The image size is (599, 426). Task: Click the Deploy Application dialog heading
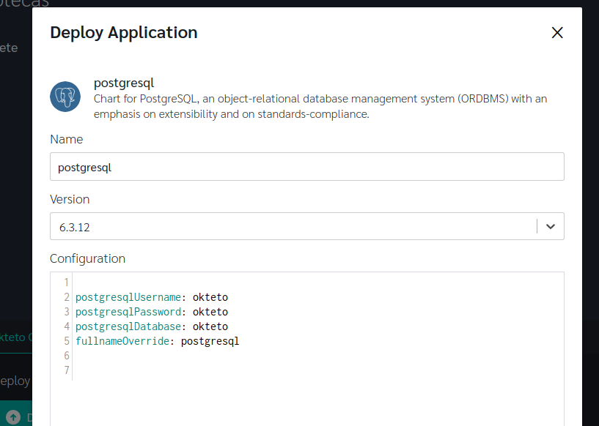tap(123, 33)
